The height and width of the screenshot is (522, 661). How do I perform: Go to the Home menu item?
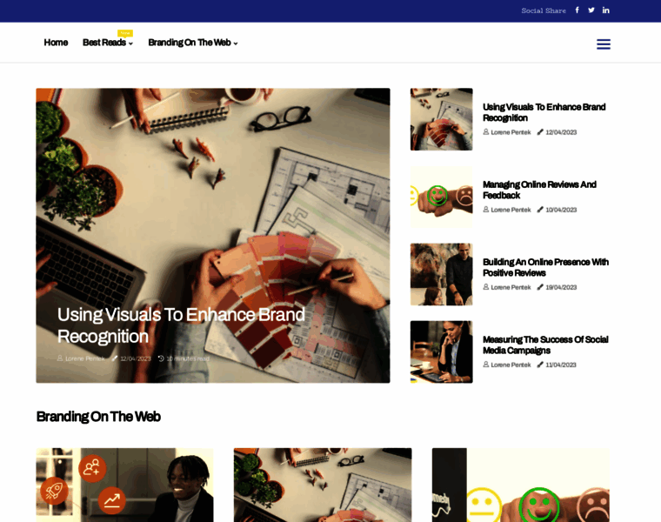click(x=56, y=43)
